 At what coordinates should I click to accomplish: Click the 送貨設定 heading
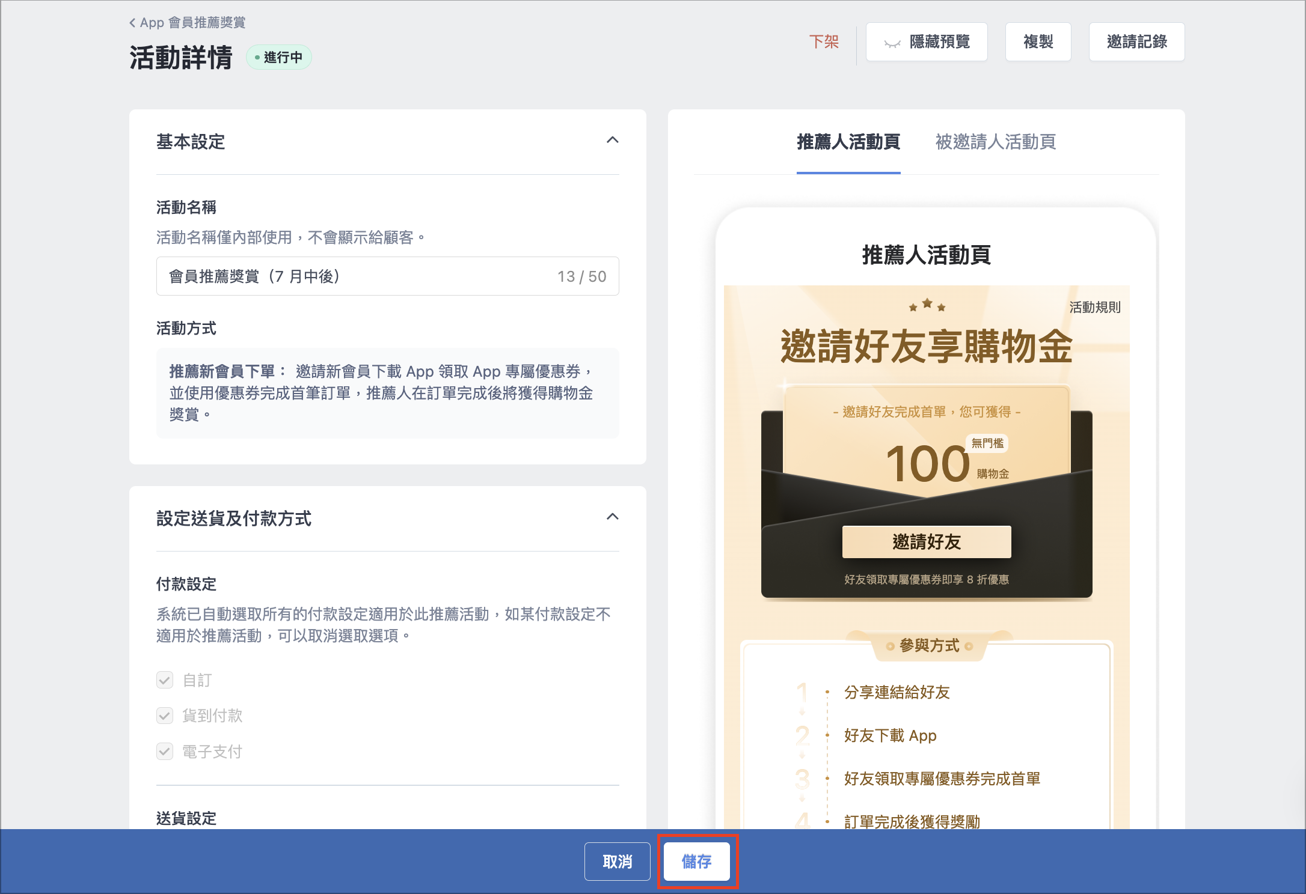[186, 818]
